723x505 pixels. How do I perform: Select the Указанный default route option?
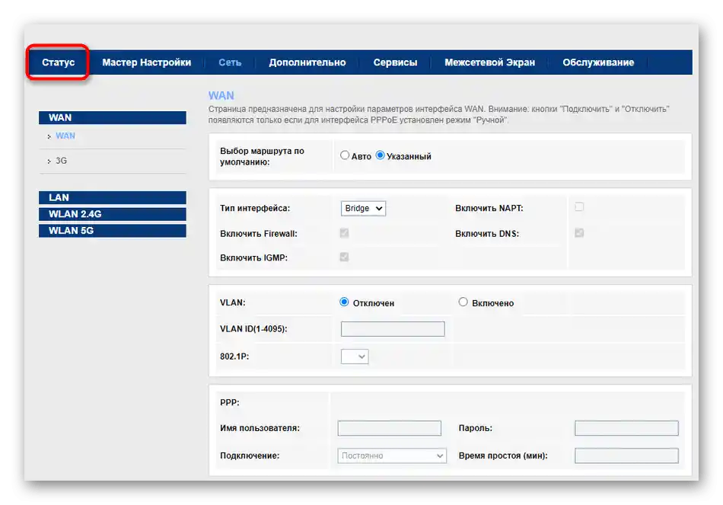point(380,155)
